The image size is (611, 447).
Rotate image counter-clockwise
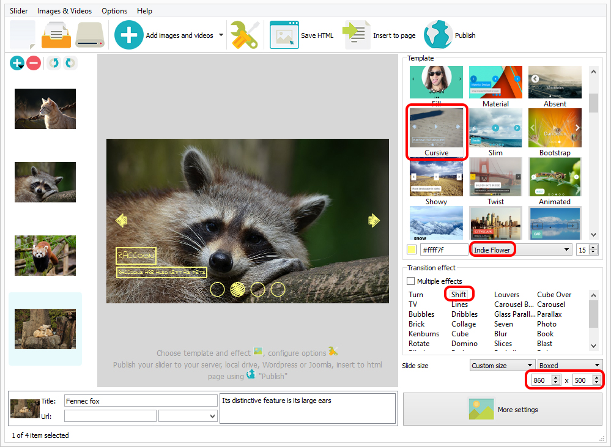[54, 63]
